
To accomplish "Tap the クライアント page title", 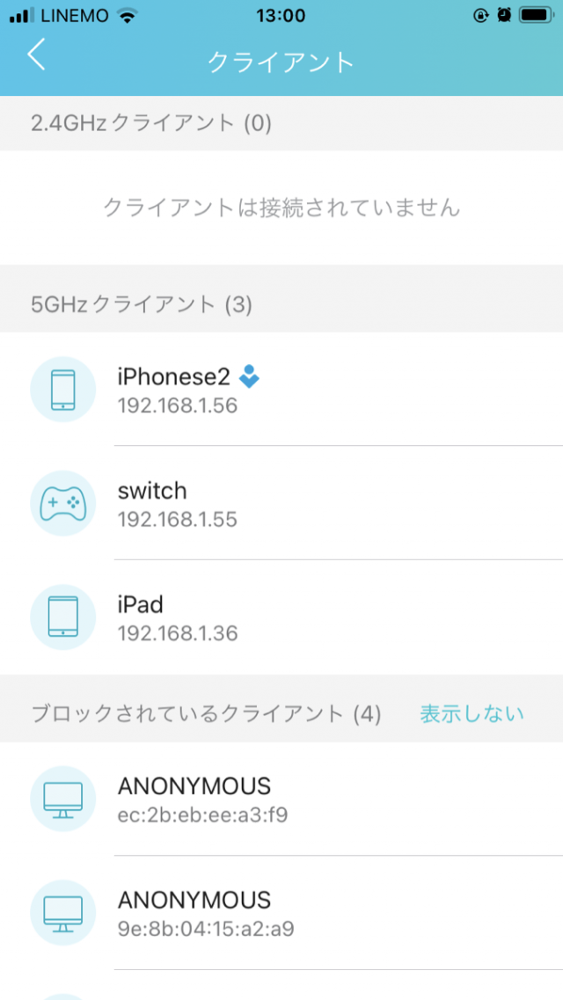I will pyautogui.click(x=281, y=62).
